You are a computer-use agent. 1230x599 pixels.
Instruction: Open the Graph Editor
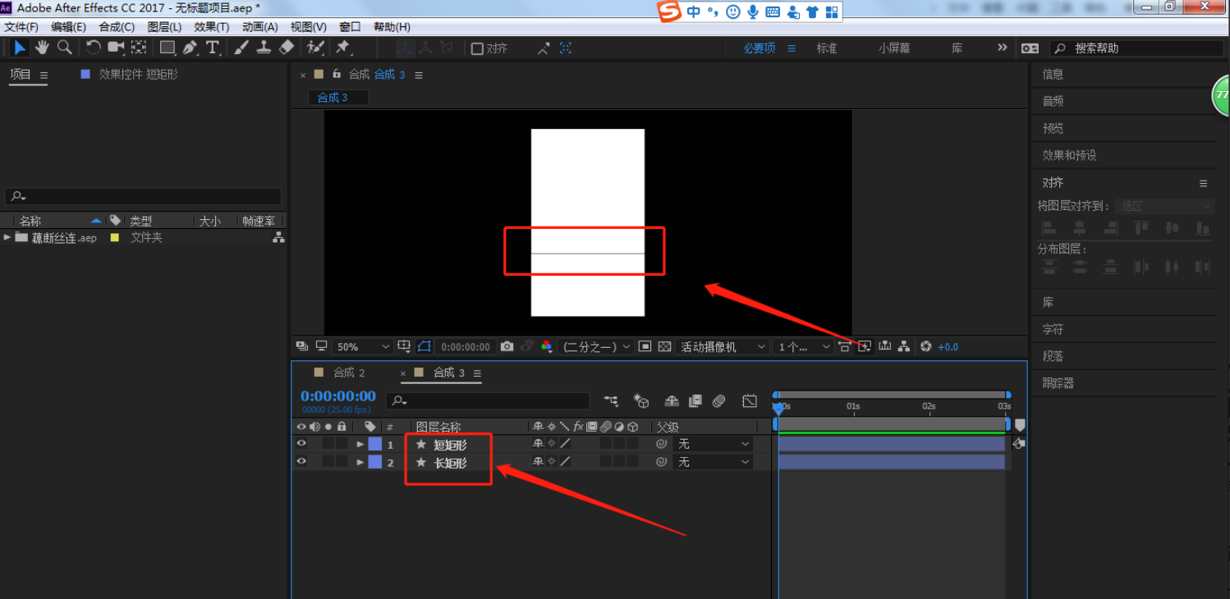tap(750, 400)
